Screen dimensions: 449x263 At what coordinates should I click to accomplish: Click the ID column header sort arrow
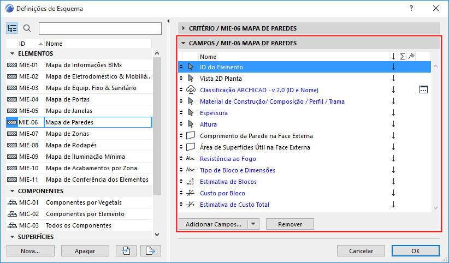pos(40,44)
